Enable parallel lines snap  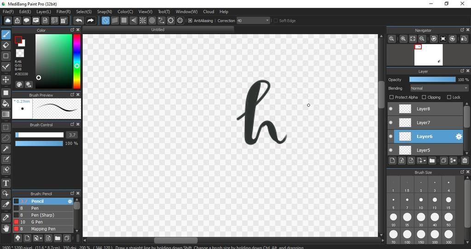tap(115, 20)
